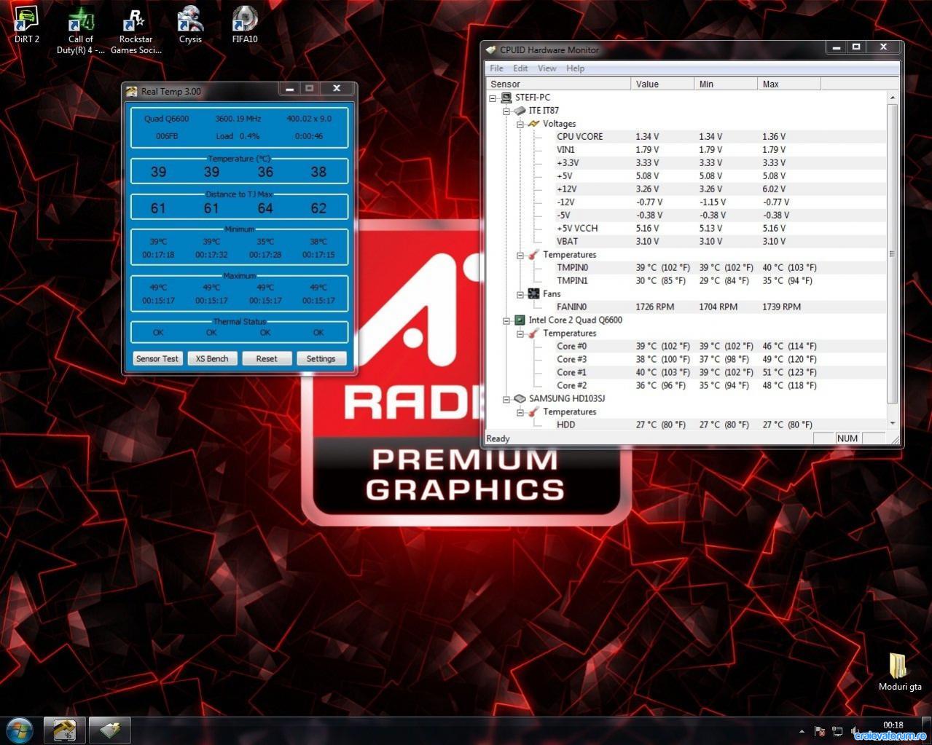This screenshot has width=932, height=745.
Task: Click the Sensor column header
Action: tap(558, 84)
